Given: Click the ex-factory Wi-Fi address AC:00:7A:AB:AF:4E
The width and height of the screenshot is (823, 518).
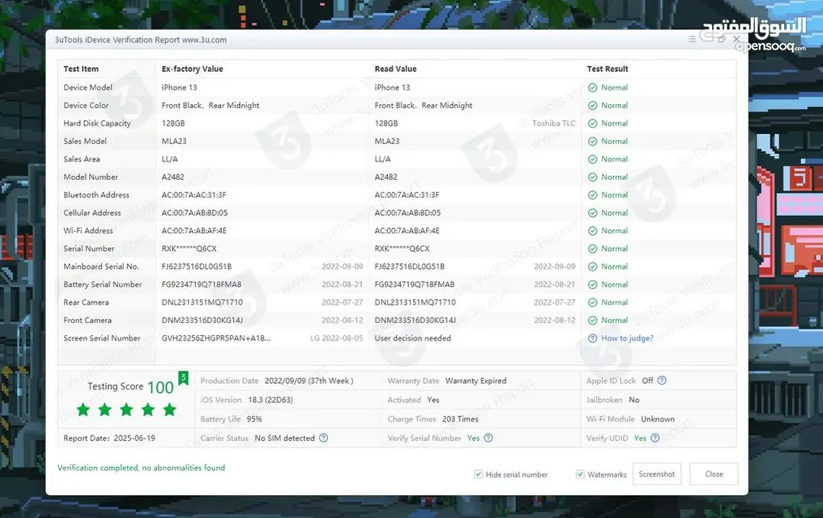Looking at the screenshot, I should tap(195, 231).
